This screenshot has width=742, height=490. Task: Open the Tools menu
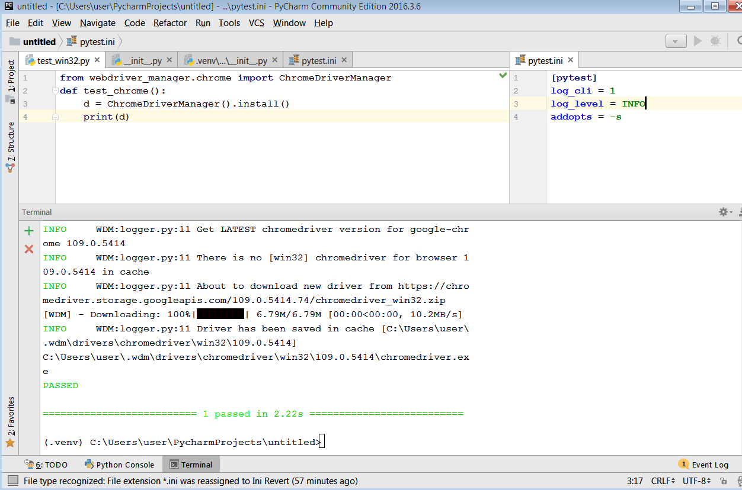tap(229, 23)
